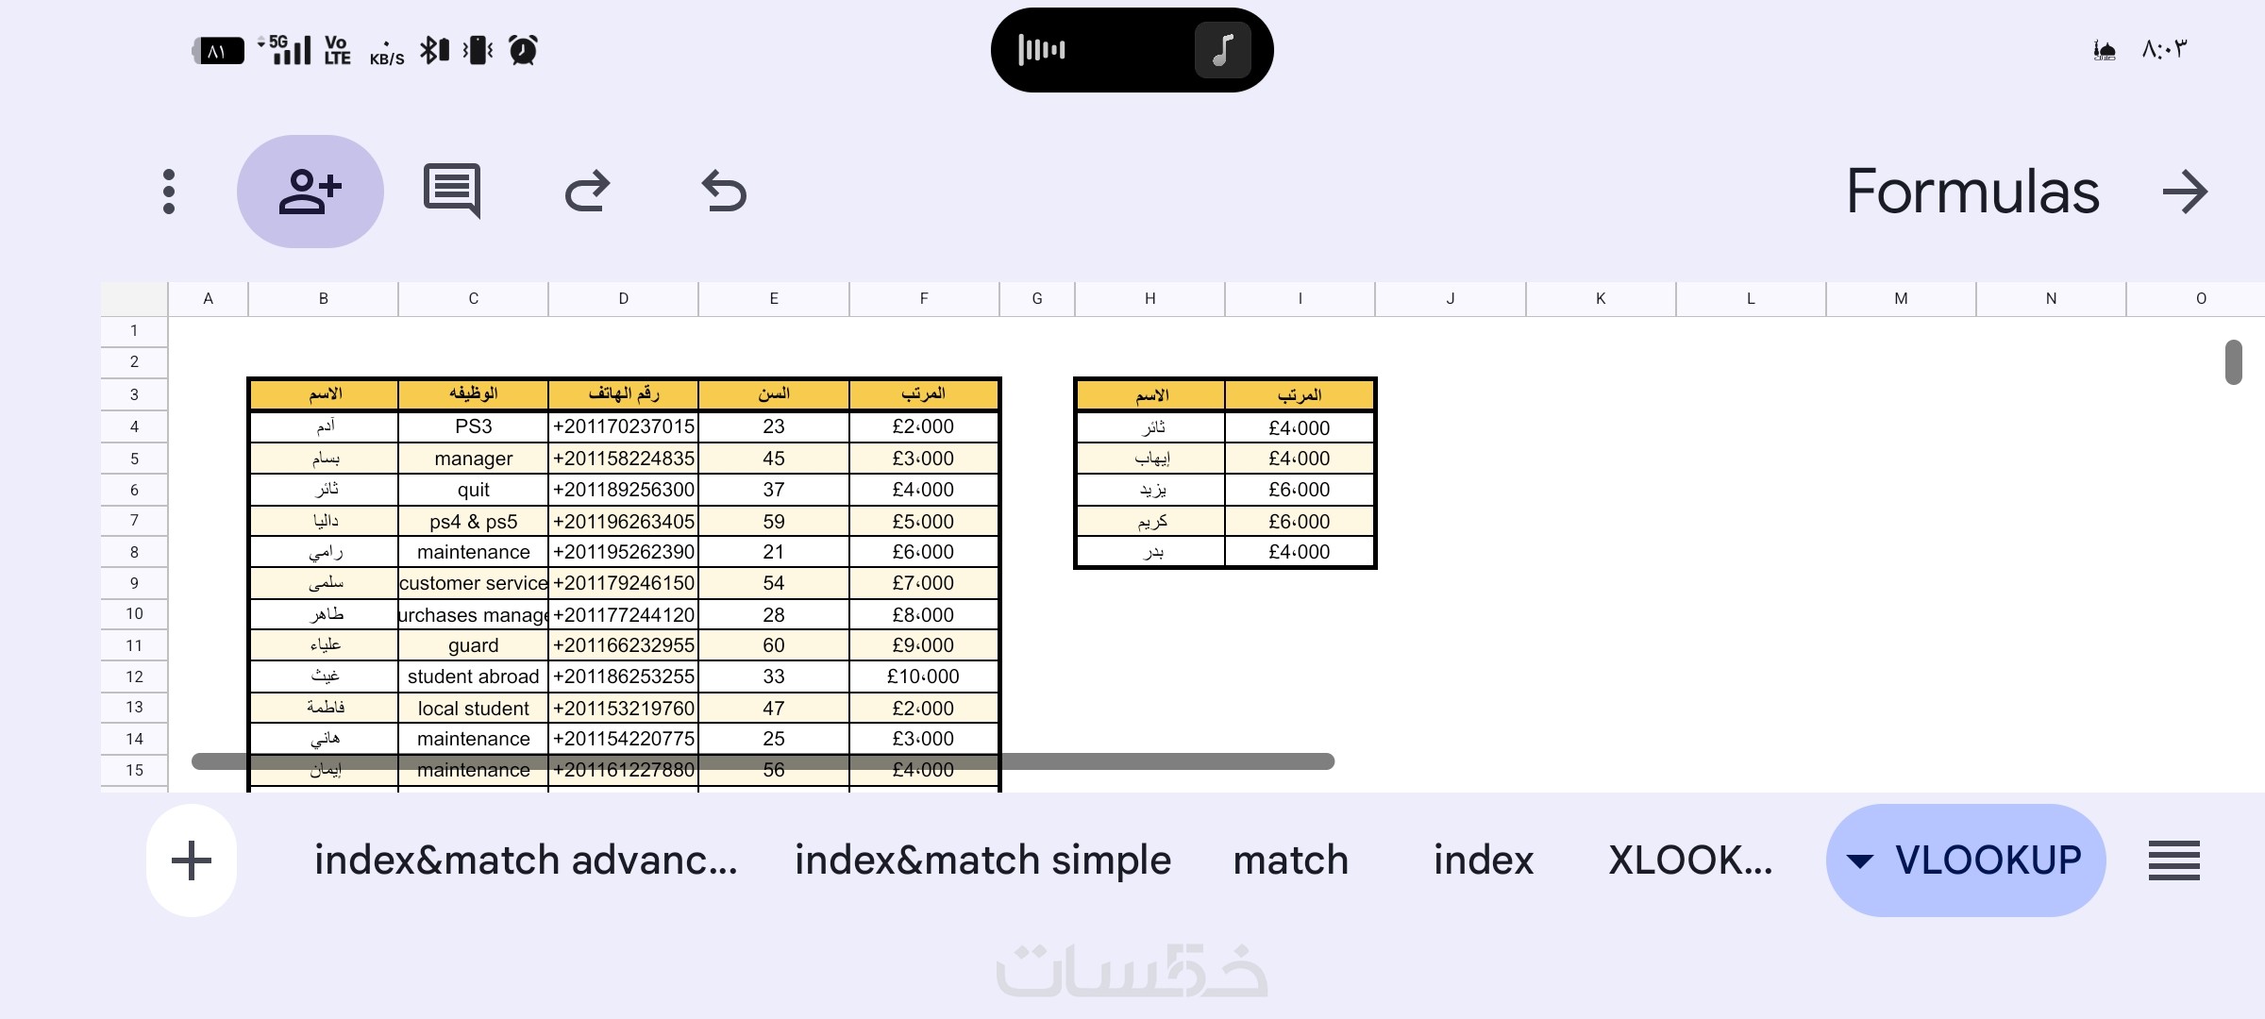Open the all-sheets list icon

point(2173,860)
